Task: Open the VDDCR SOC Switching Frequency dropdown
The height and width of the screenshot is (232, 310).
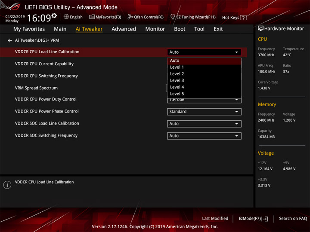Action: [x=204, y=136]
